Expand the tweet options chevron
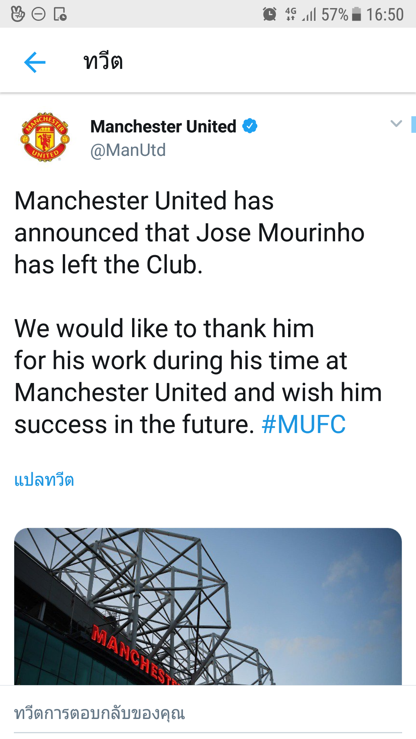Image resolution: width=416 pixels, height=739 pixels. (396, 124)
